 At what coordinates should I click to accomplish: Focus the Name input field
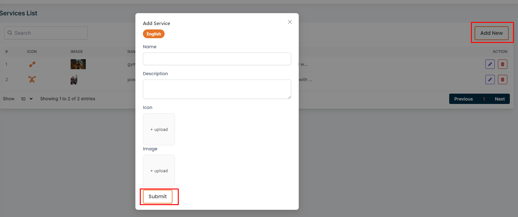point(217,59)
